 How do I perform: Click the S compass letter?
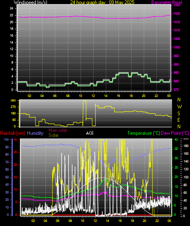coord(179,114)
